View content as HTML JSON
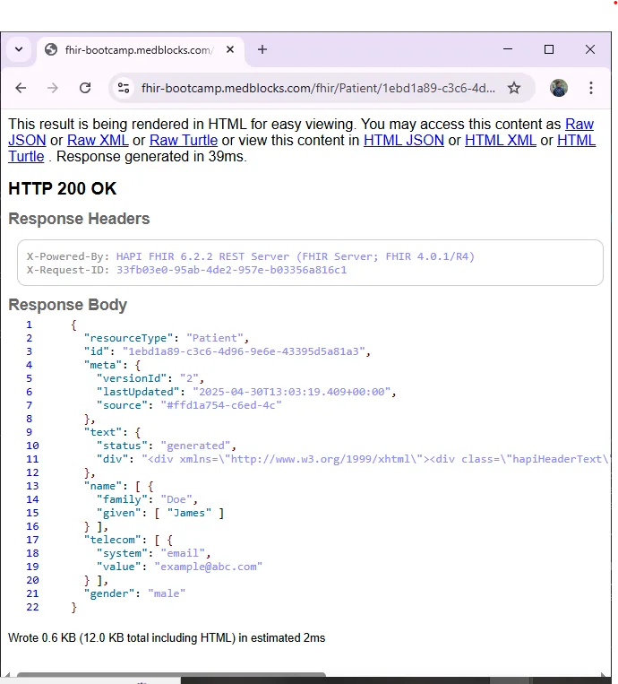The image size is (618, 684). click(403, 141)
